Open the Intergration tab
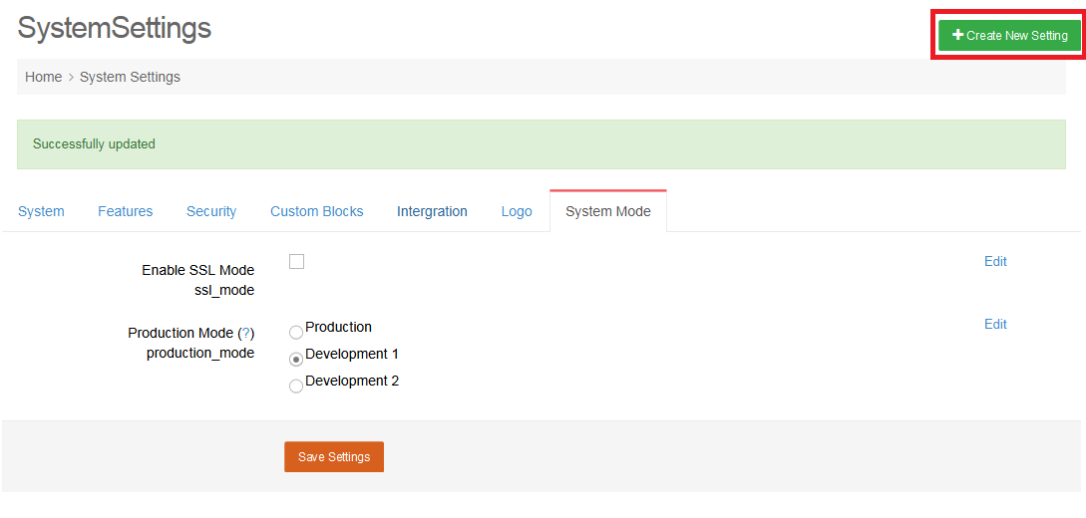Viewport: 1086px width, 518px height. tap(432, 211)
